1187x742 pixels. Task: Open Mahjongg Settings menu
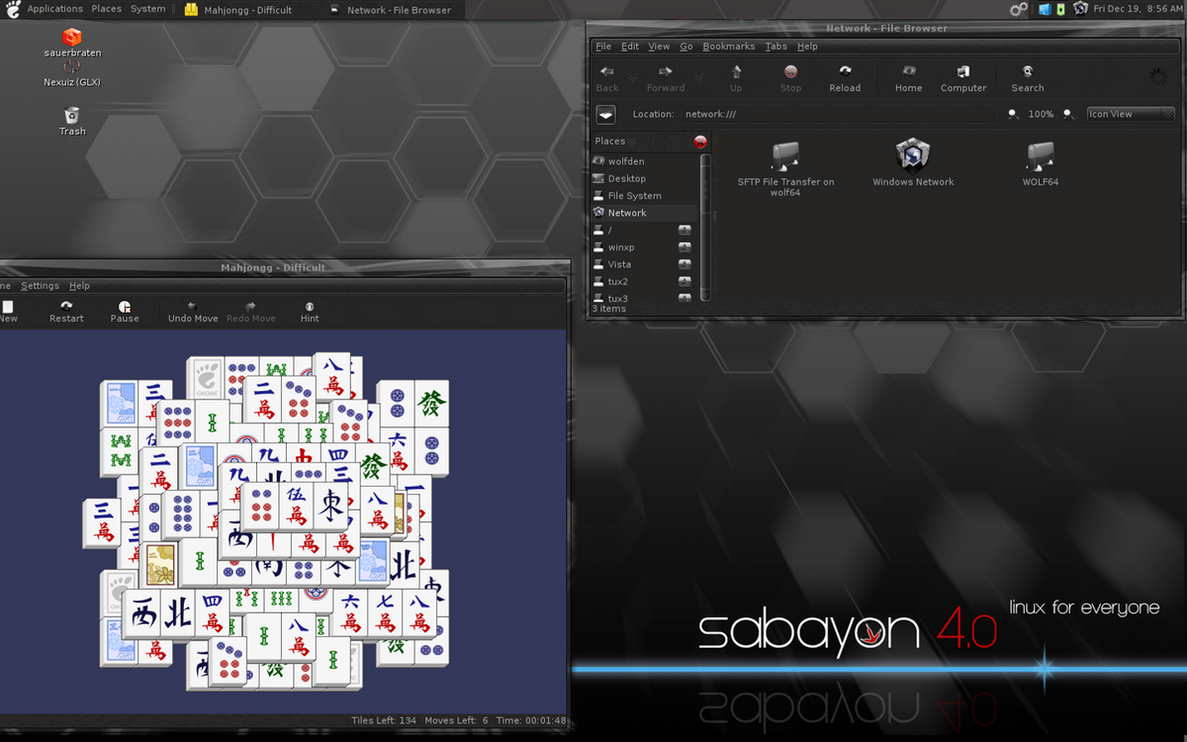(41, 286)
